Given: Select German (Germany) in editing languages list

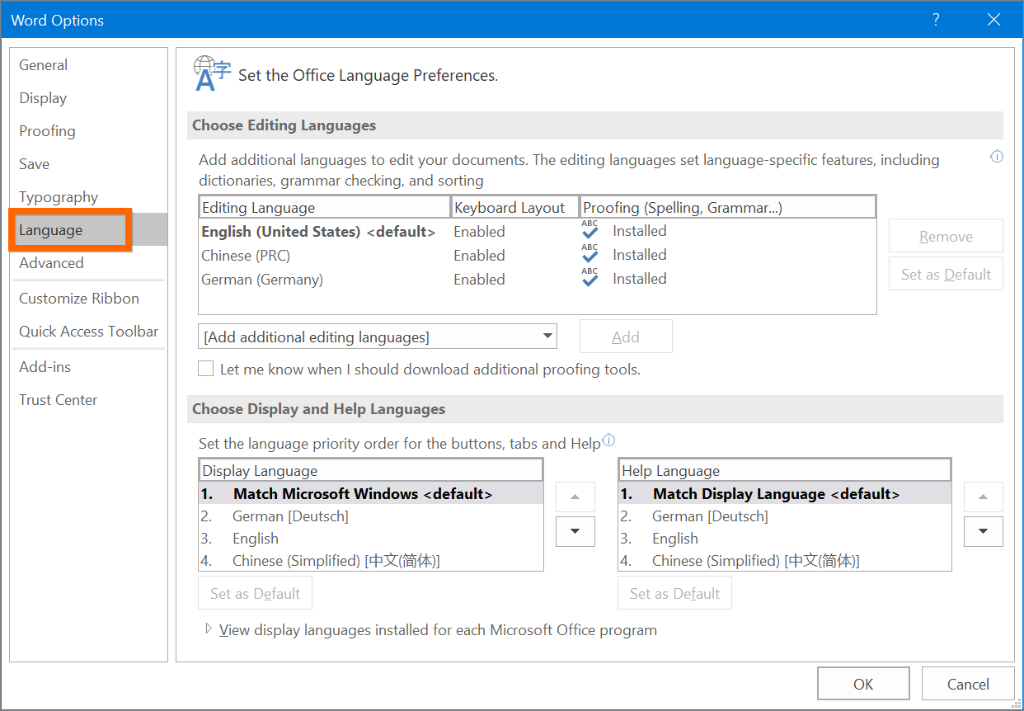Looking at the screenshot, I should point(262,280).
